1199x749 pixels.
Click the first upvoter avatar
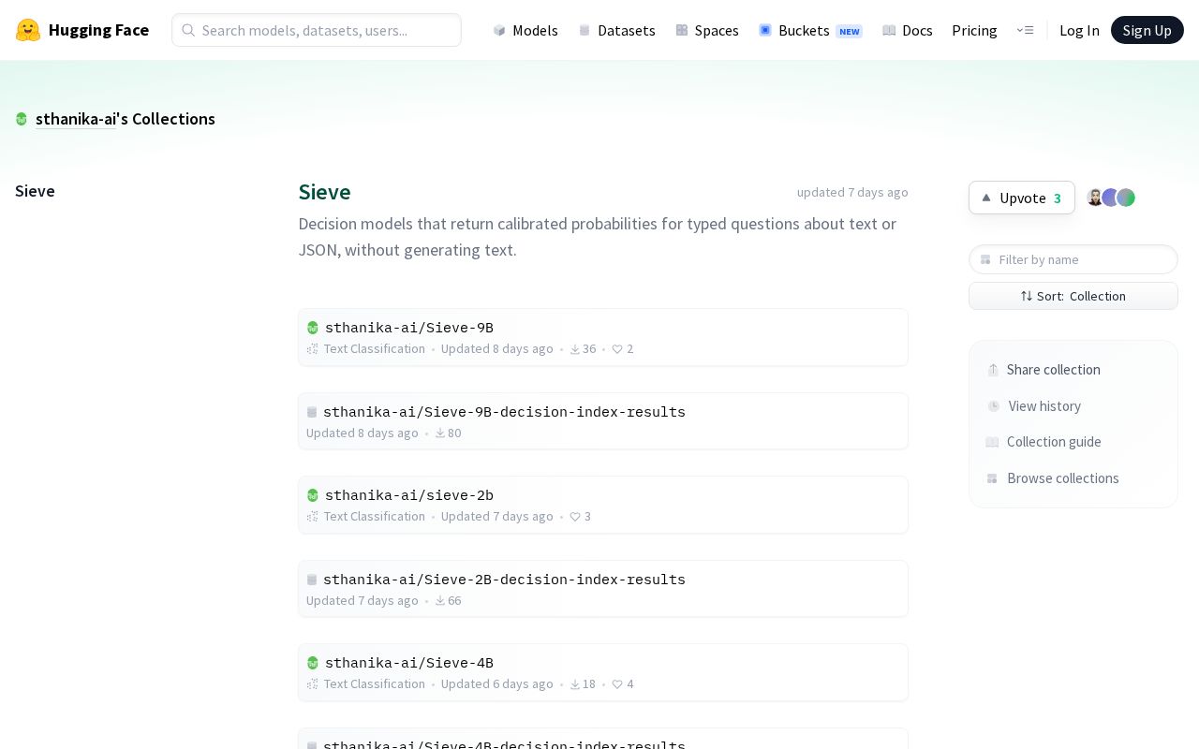pyautogui.click(x=1095, y=198)
